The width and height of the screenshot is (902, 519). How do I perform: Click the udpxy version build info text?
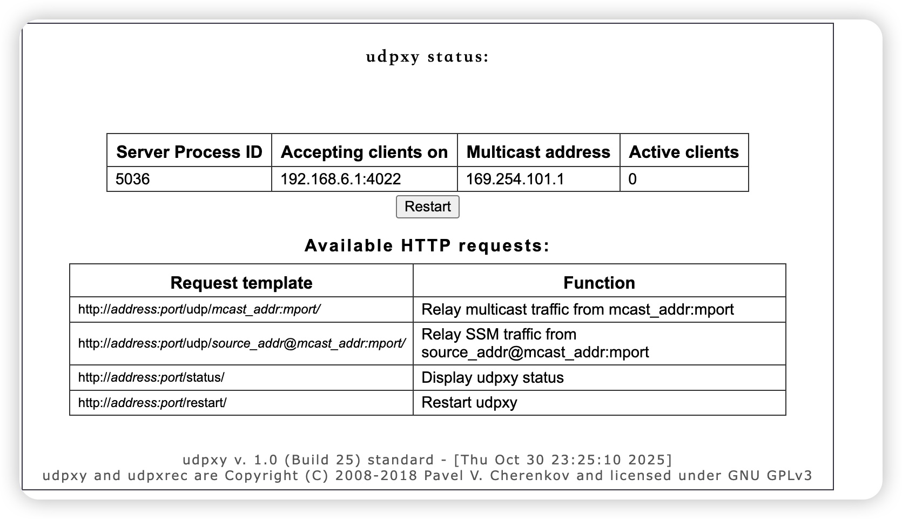[427, 459]
